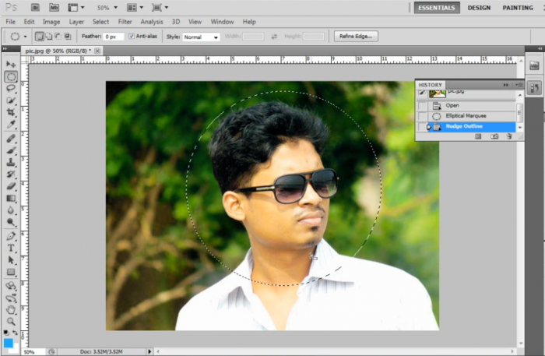Select the Gradient tool
Image resolution: width=545 pixels, height=356 pixels.
point(11,198)
